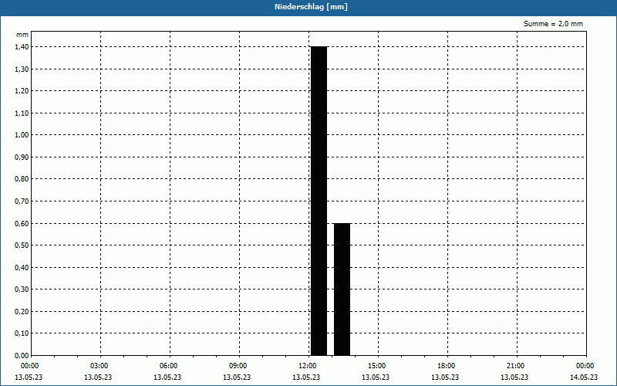Click the '0,70' y-axis label
Viewport: 617px width, 386px height.
click(22, 201)
